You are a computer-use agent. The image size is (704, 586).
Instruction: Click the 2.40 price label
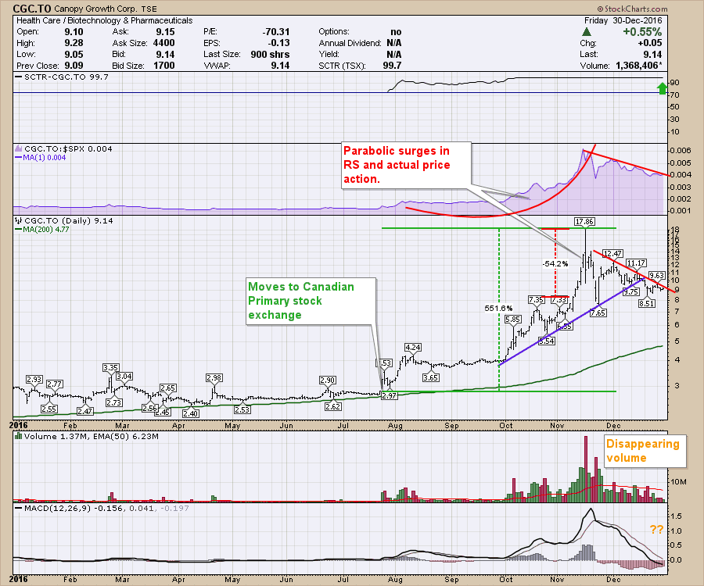point(191,413)
